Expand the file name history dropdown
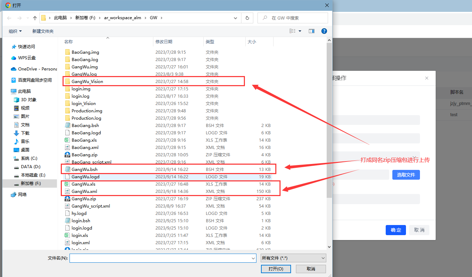The height and width of the screenshot is (277, 472). tap(253, 259)
